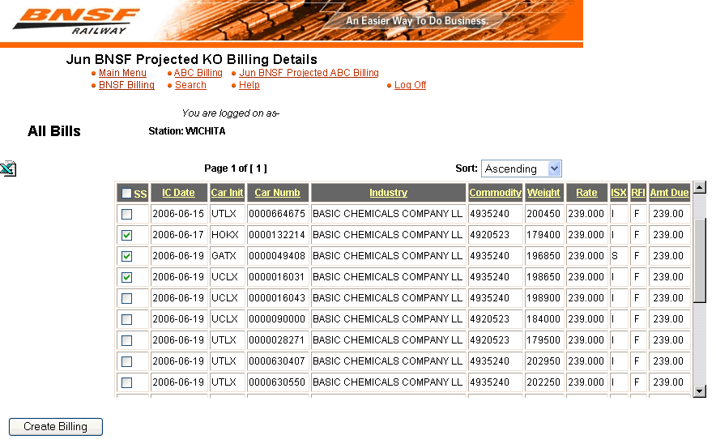Check the box for car 0000664675
Screen dimensions: 716x448
pyautogui.click(x=127, y=214)
